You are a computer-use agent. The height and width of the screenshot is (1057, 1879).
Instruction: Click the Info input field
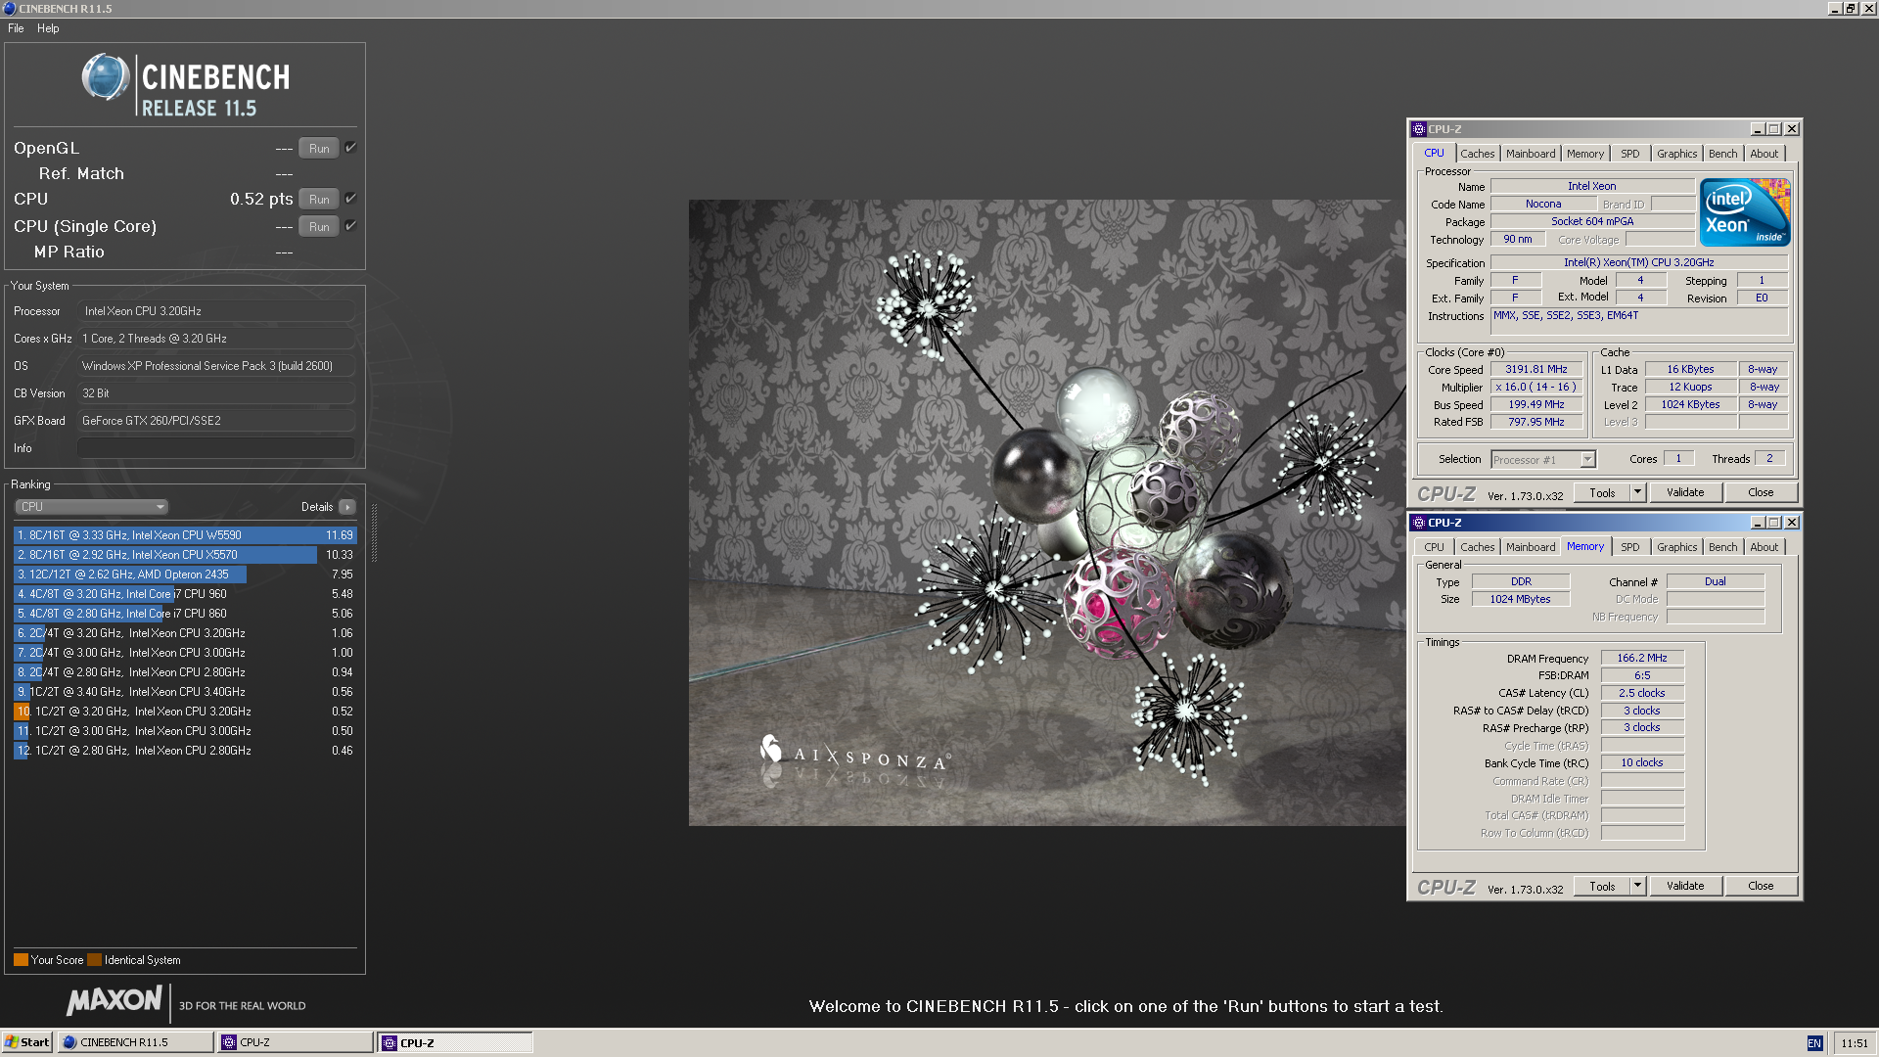(215, 448)
